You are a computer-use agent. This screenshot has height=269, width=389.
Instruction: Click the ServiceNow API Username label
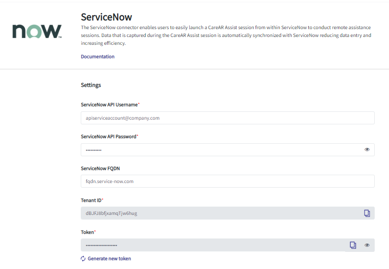[x=109, y=105]
